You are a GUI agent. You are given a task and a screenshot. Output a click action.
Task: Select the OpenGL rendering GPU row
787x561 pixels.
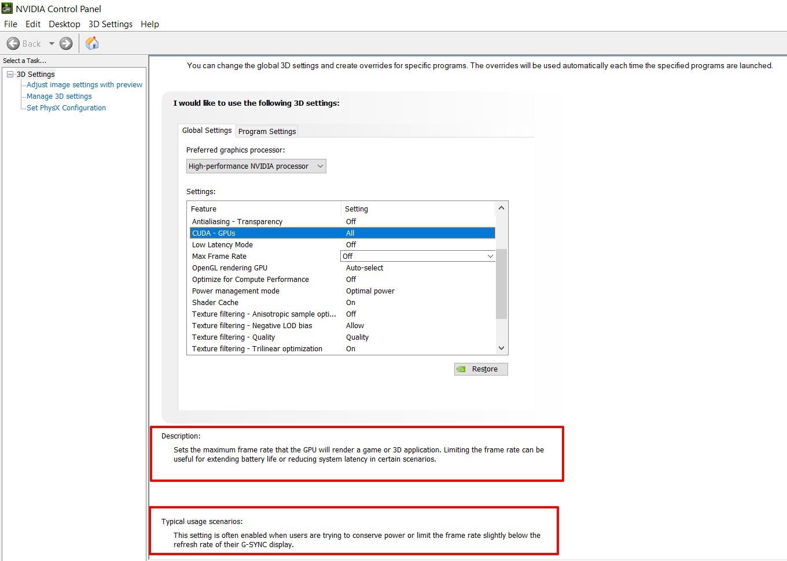pyautogui.click(x=342, y=268)
